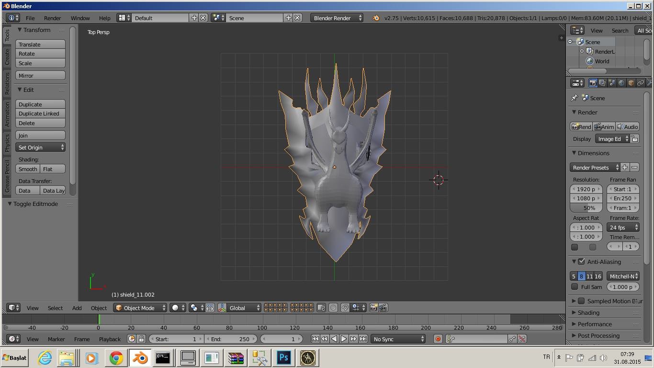Open Google Chrome from the taskbar
The image size is (654, 368).
pyautogui.click(x=116, y=358)
